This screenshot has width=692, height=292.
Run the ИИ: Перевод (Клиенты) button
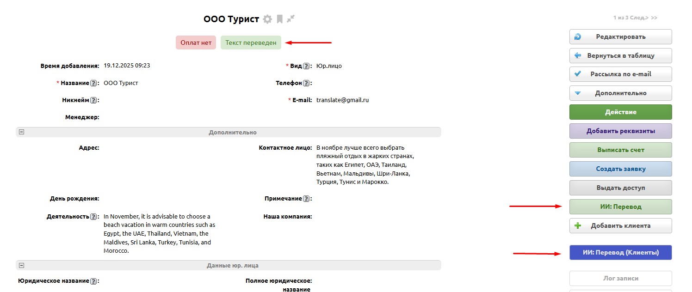[x=620, y=252]
